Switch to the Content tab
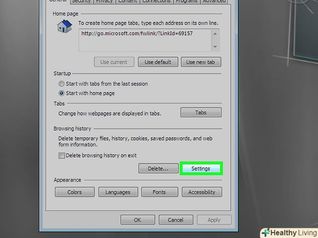The image size is (318, 238). tap(128, 2)
